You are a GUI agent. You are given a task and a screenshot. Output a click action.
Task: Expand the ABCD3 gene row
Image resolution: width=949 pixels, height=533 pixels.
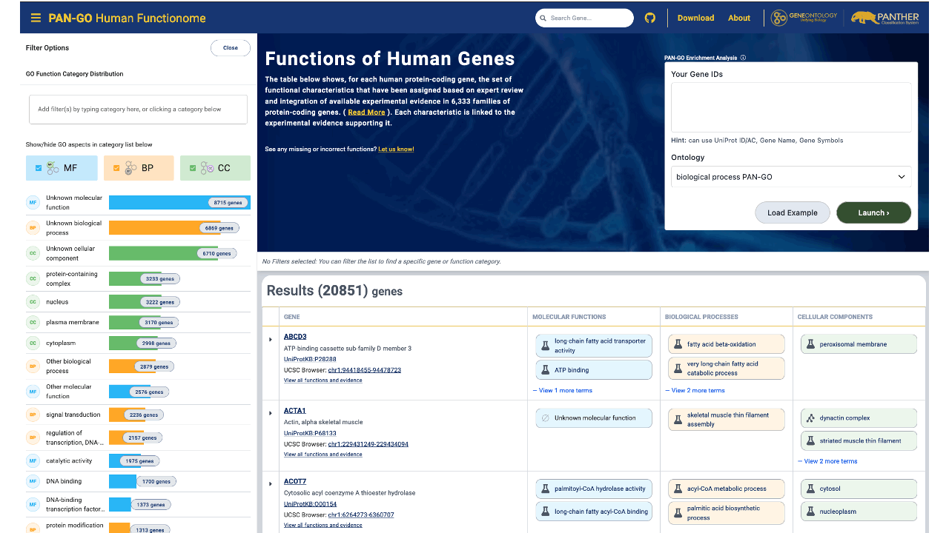[271, 340]
